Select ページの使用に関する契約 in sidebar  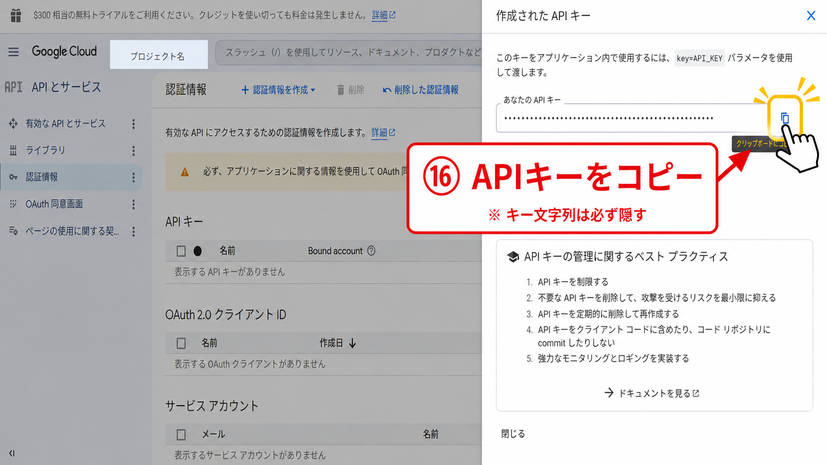point(72,231)
